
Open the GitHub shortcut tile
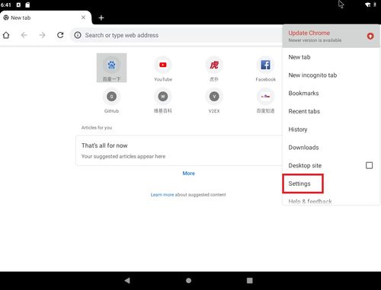[x=111, y=100]
